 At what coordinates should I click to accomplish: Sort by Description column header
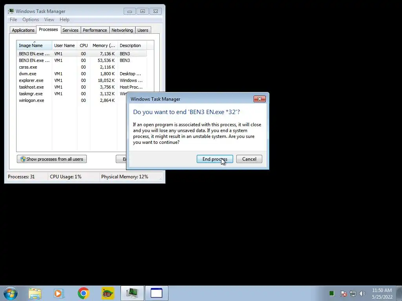tap(132, 45)
